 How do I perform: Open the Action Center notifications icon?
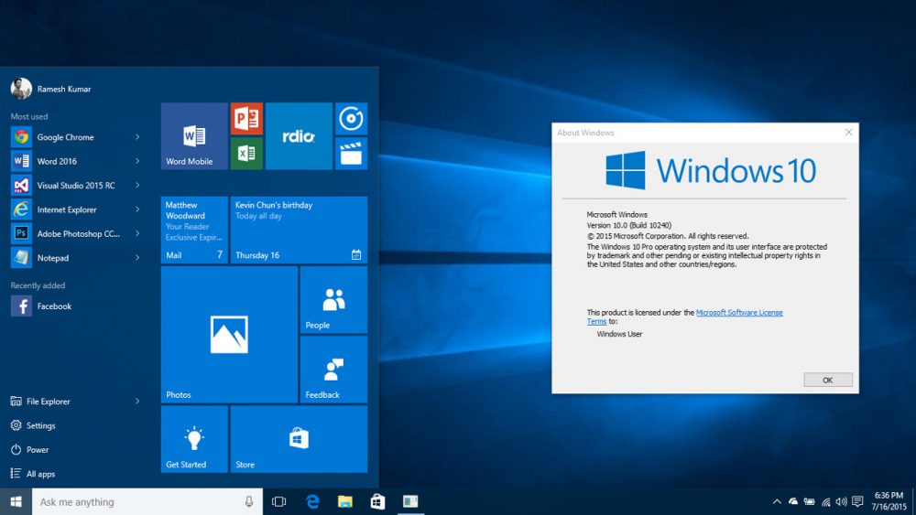tap(857, 501)
